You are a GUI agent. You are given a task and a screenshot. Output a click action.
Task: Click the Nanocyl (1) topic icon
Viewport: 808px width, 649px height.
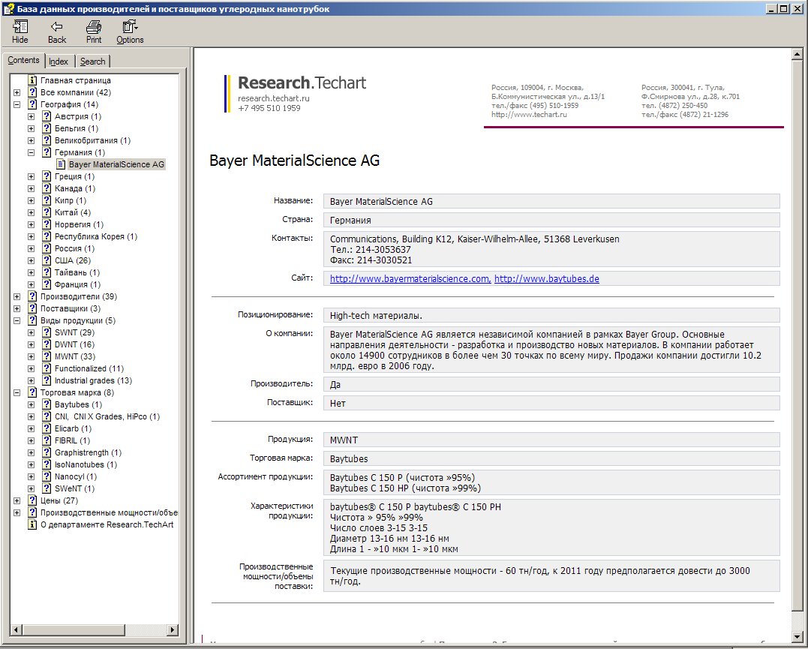[x=47, y=476]
